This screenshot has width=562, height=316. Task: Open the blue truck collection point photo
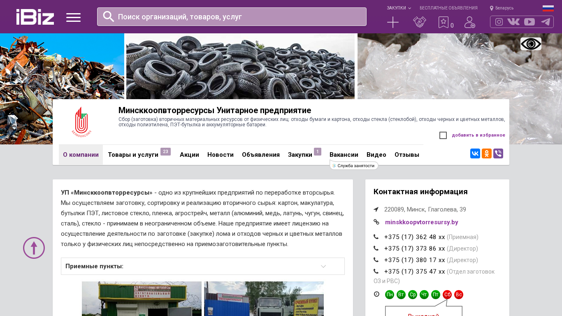264,299
